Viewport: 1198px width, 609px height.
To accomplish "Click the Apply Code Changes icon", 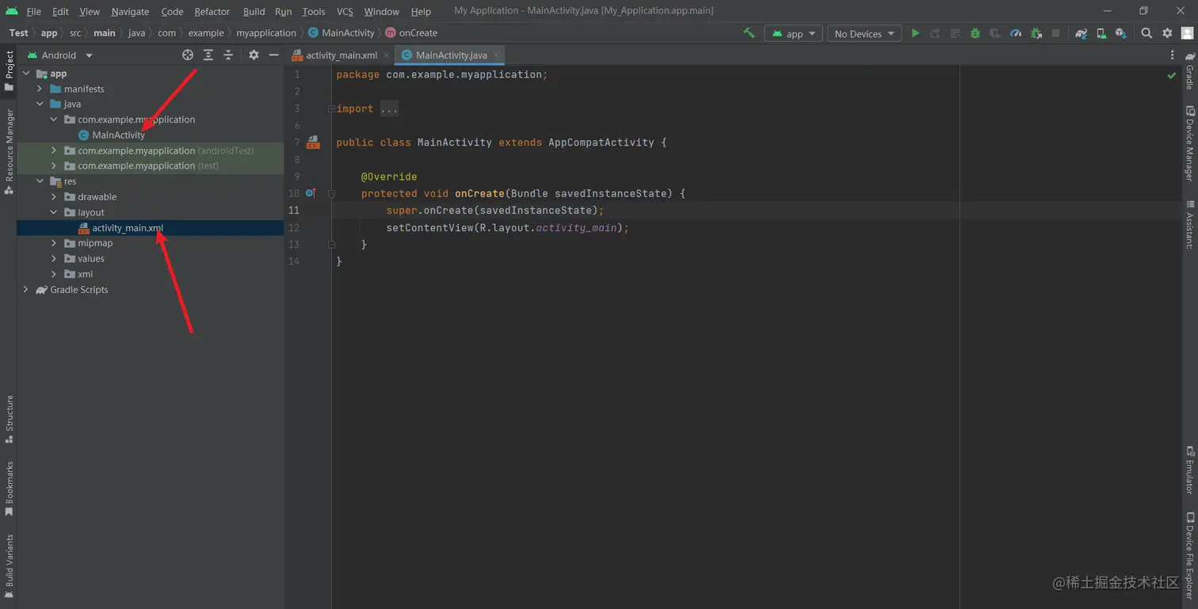I will 956,33.
